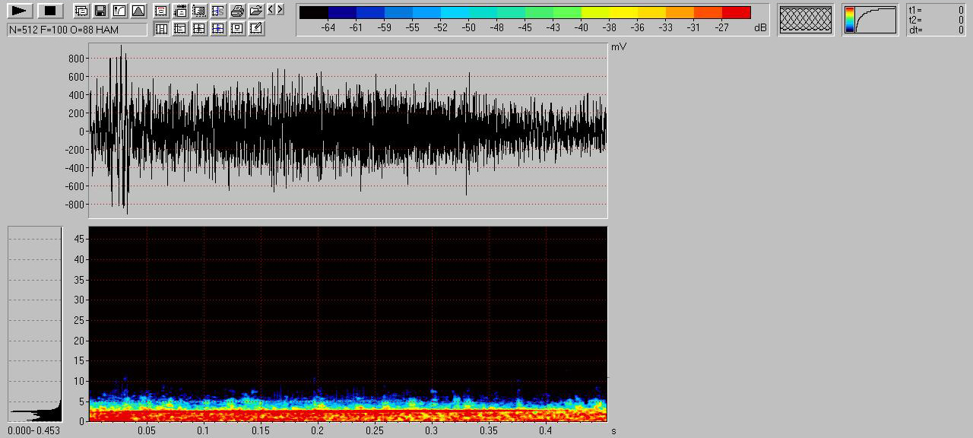This screenshot has height=438, width=973.
Task: Click the printer icon
Action: pyautogui.click(x=237, y=11)
